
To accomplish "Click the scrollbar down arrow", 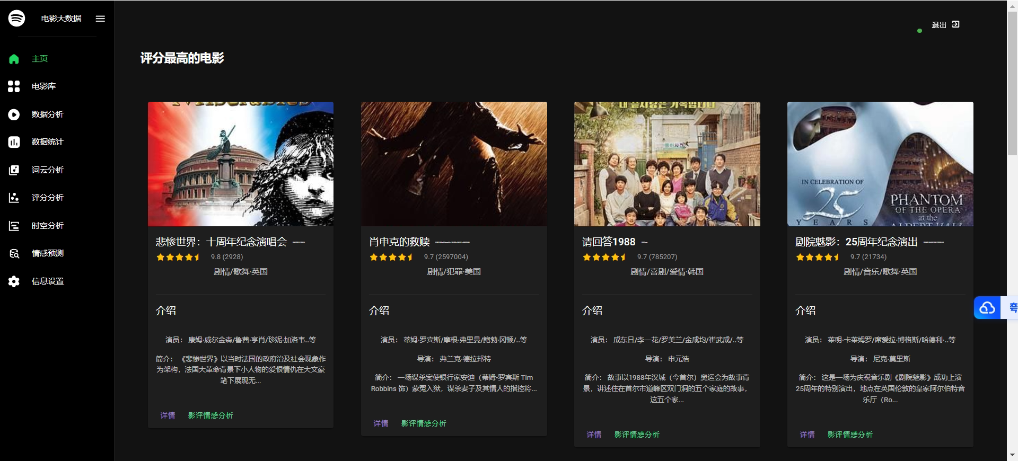I will point(1012,456).
